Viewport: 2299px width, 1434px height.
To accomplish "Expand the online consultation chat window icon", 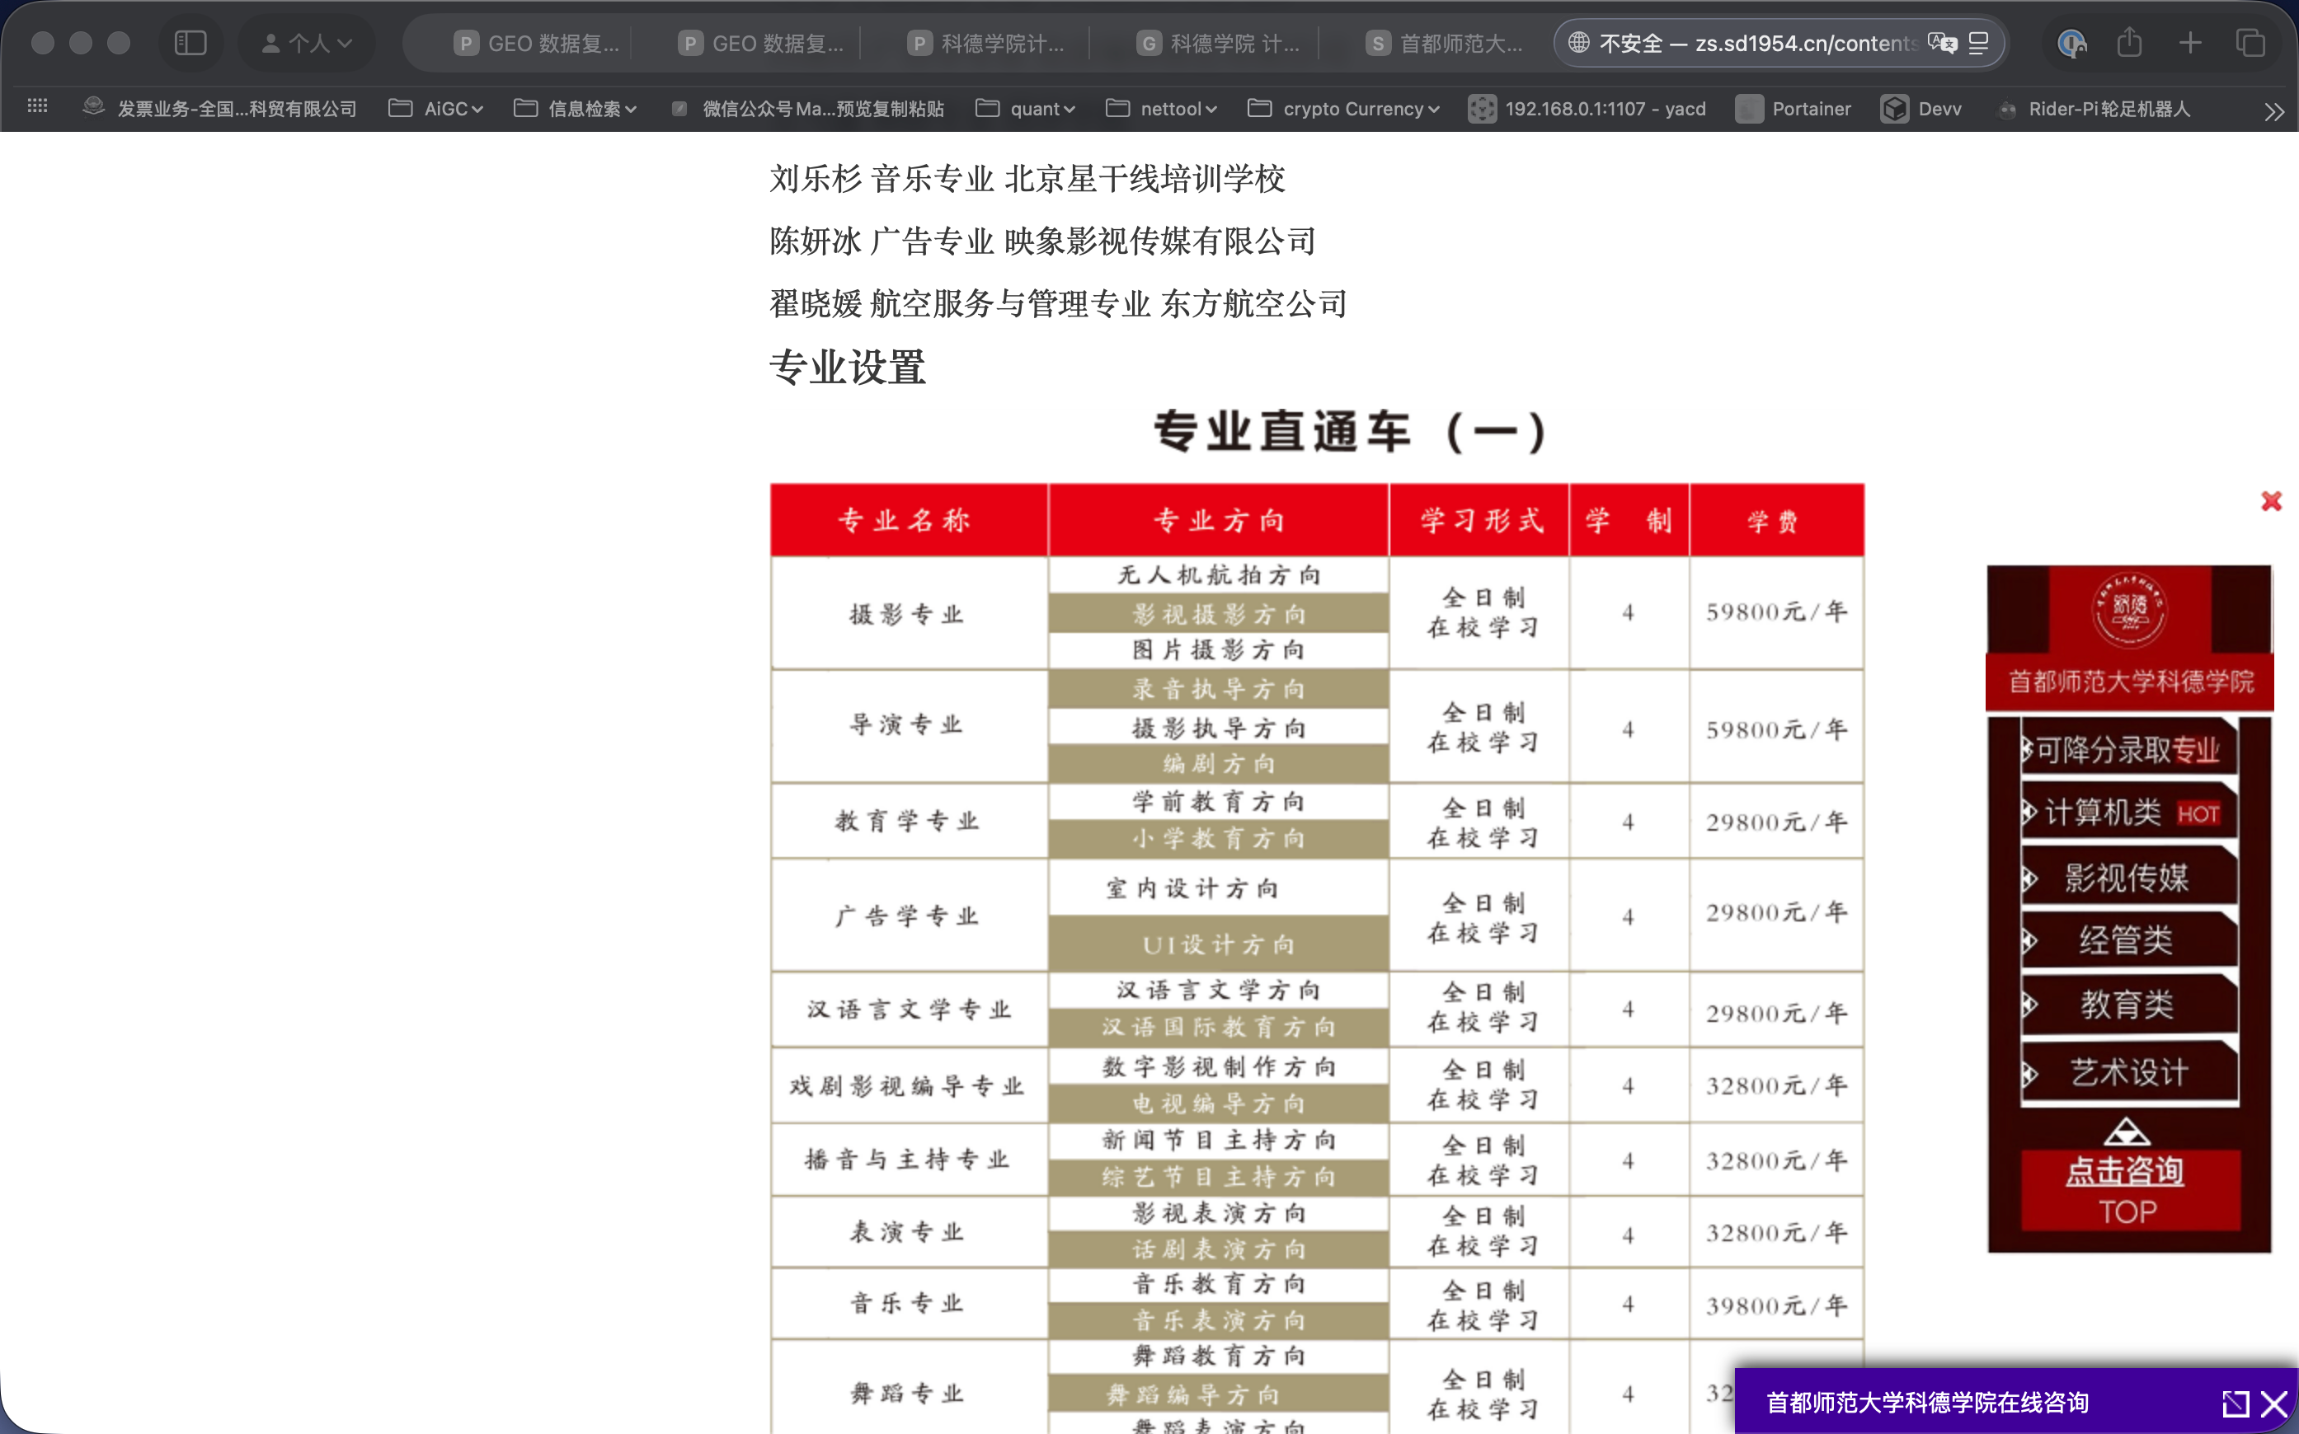I will 2236,1403.
